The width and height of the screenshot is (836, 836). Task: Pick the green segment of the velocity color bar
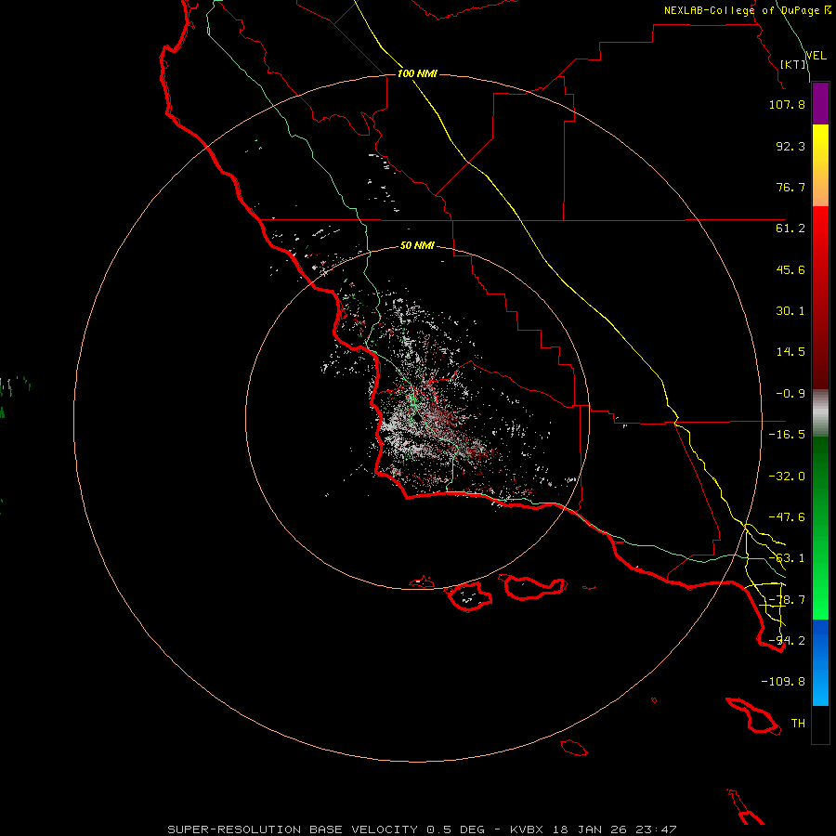click(x=820, y=528)
